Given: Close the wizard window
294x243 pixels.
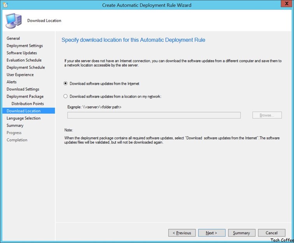Looking at the screenshot, I should [x=287, y=4].
